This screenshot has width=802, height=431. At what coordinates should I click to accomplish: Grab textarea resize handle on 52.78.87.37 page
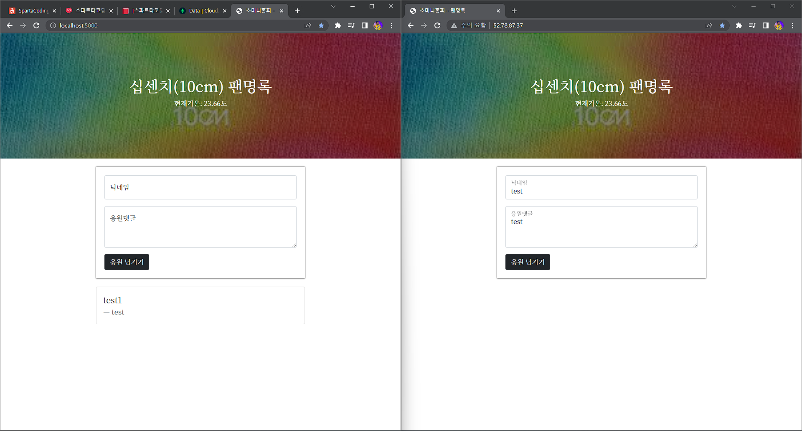[695, 245]
